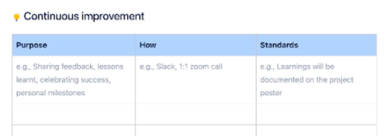
Task: Click the Purpose column header
Action: click(74, 45)
